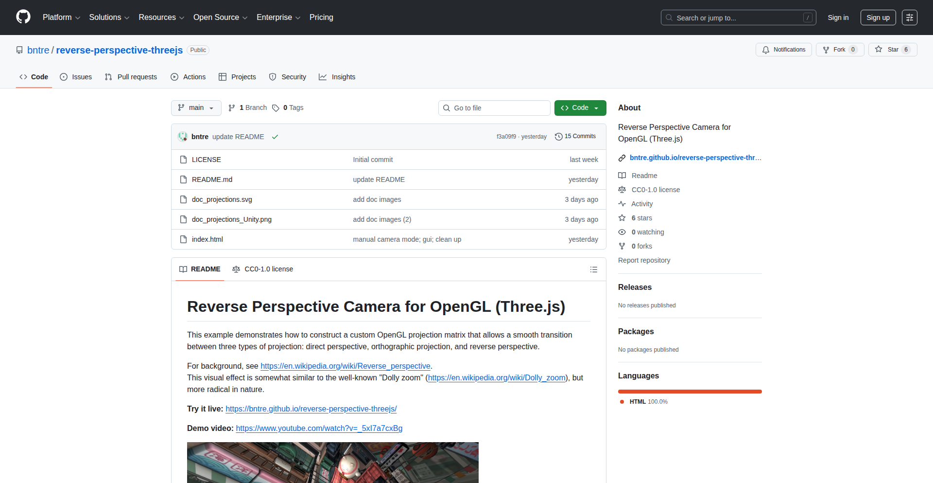View commit history via the clock icon
This screenshot has height=483, width=933.
click(x=558, y=136)
